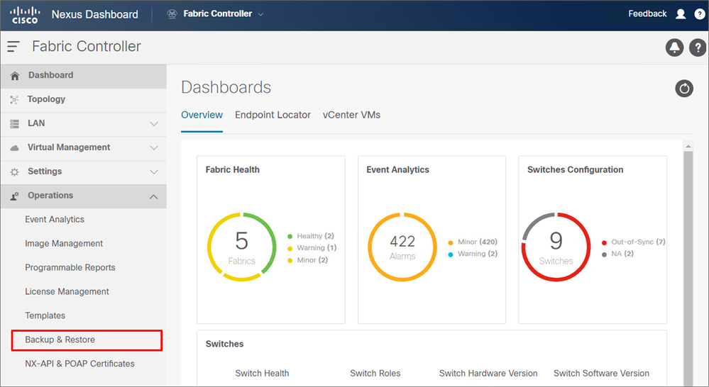Click the Virtual Management cloud icon
The image size is (709, 387).
14,148
